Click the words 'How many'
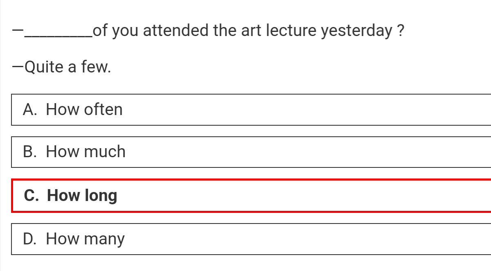 85,239
